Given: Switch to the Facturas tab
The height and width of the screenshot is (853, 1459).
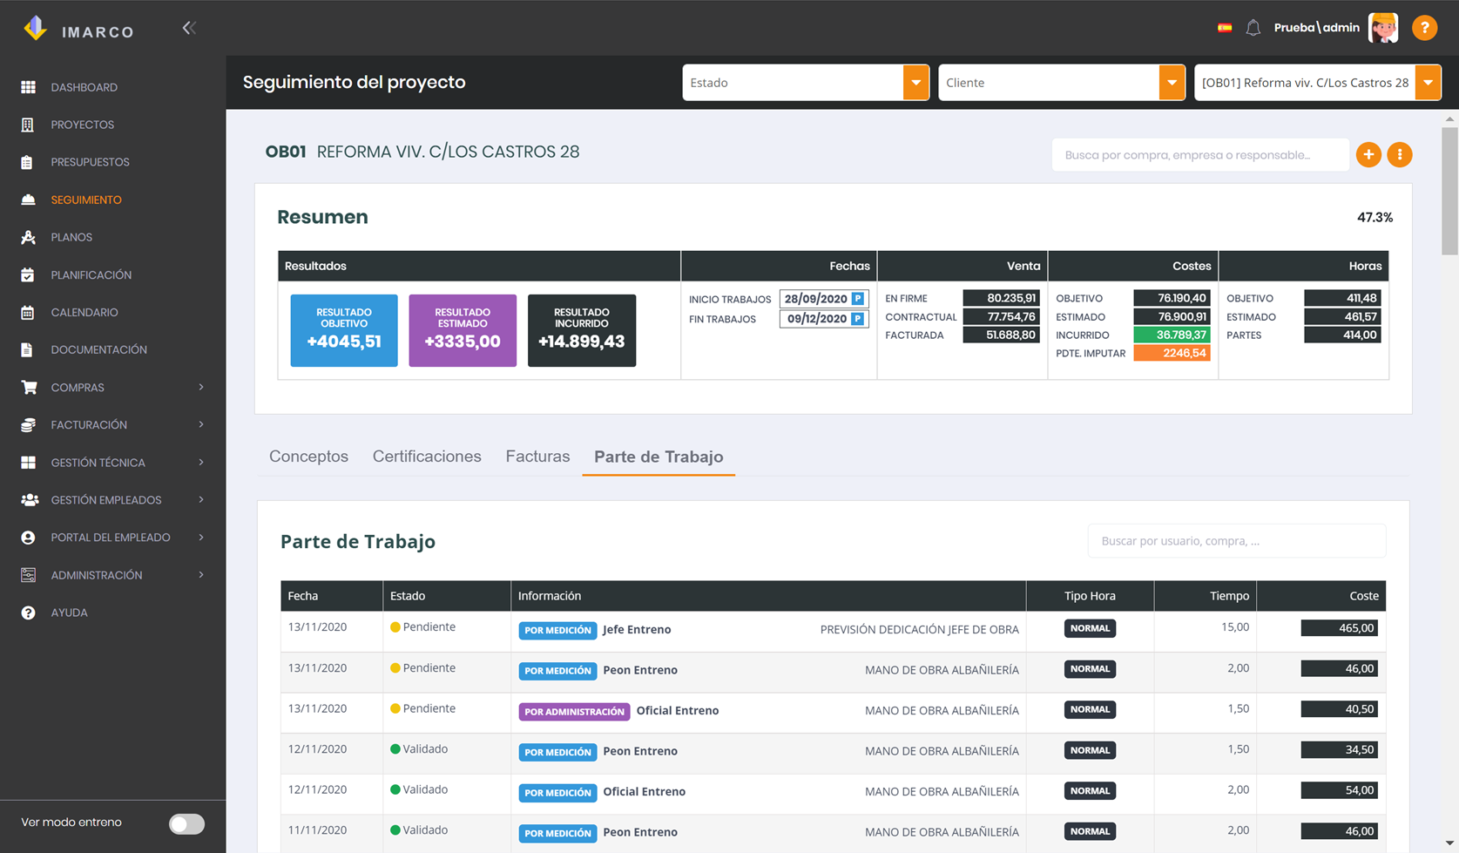Looking at the screenshot, I should tap(537, 457).
